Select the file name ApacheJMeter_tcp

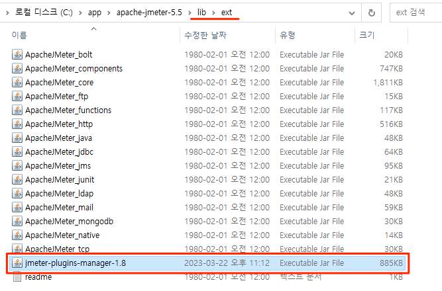[57, 249]
